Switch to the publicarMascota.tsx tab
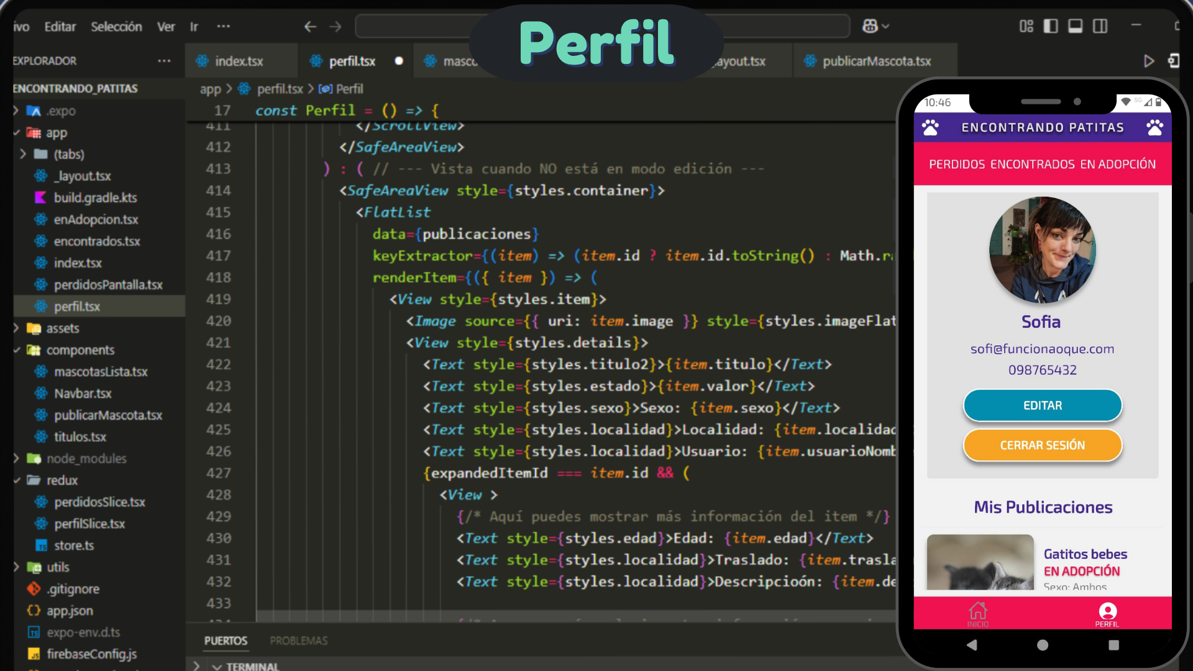 [876, 61]
